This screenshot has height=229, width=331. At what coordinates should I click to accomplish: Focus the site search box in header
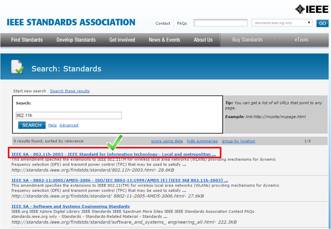point(220,23)
